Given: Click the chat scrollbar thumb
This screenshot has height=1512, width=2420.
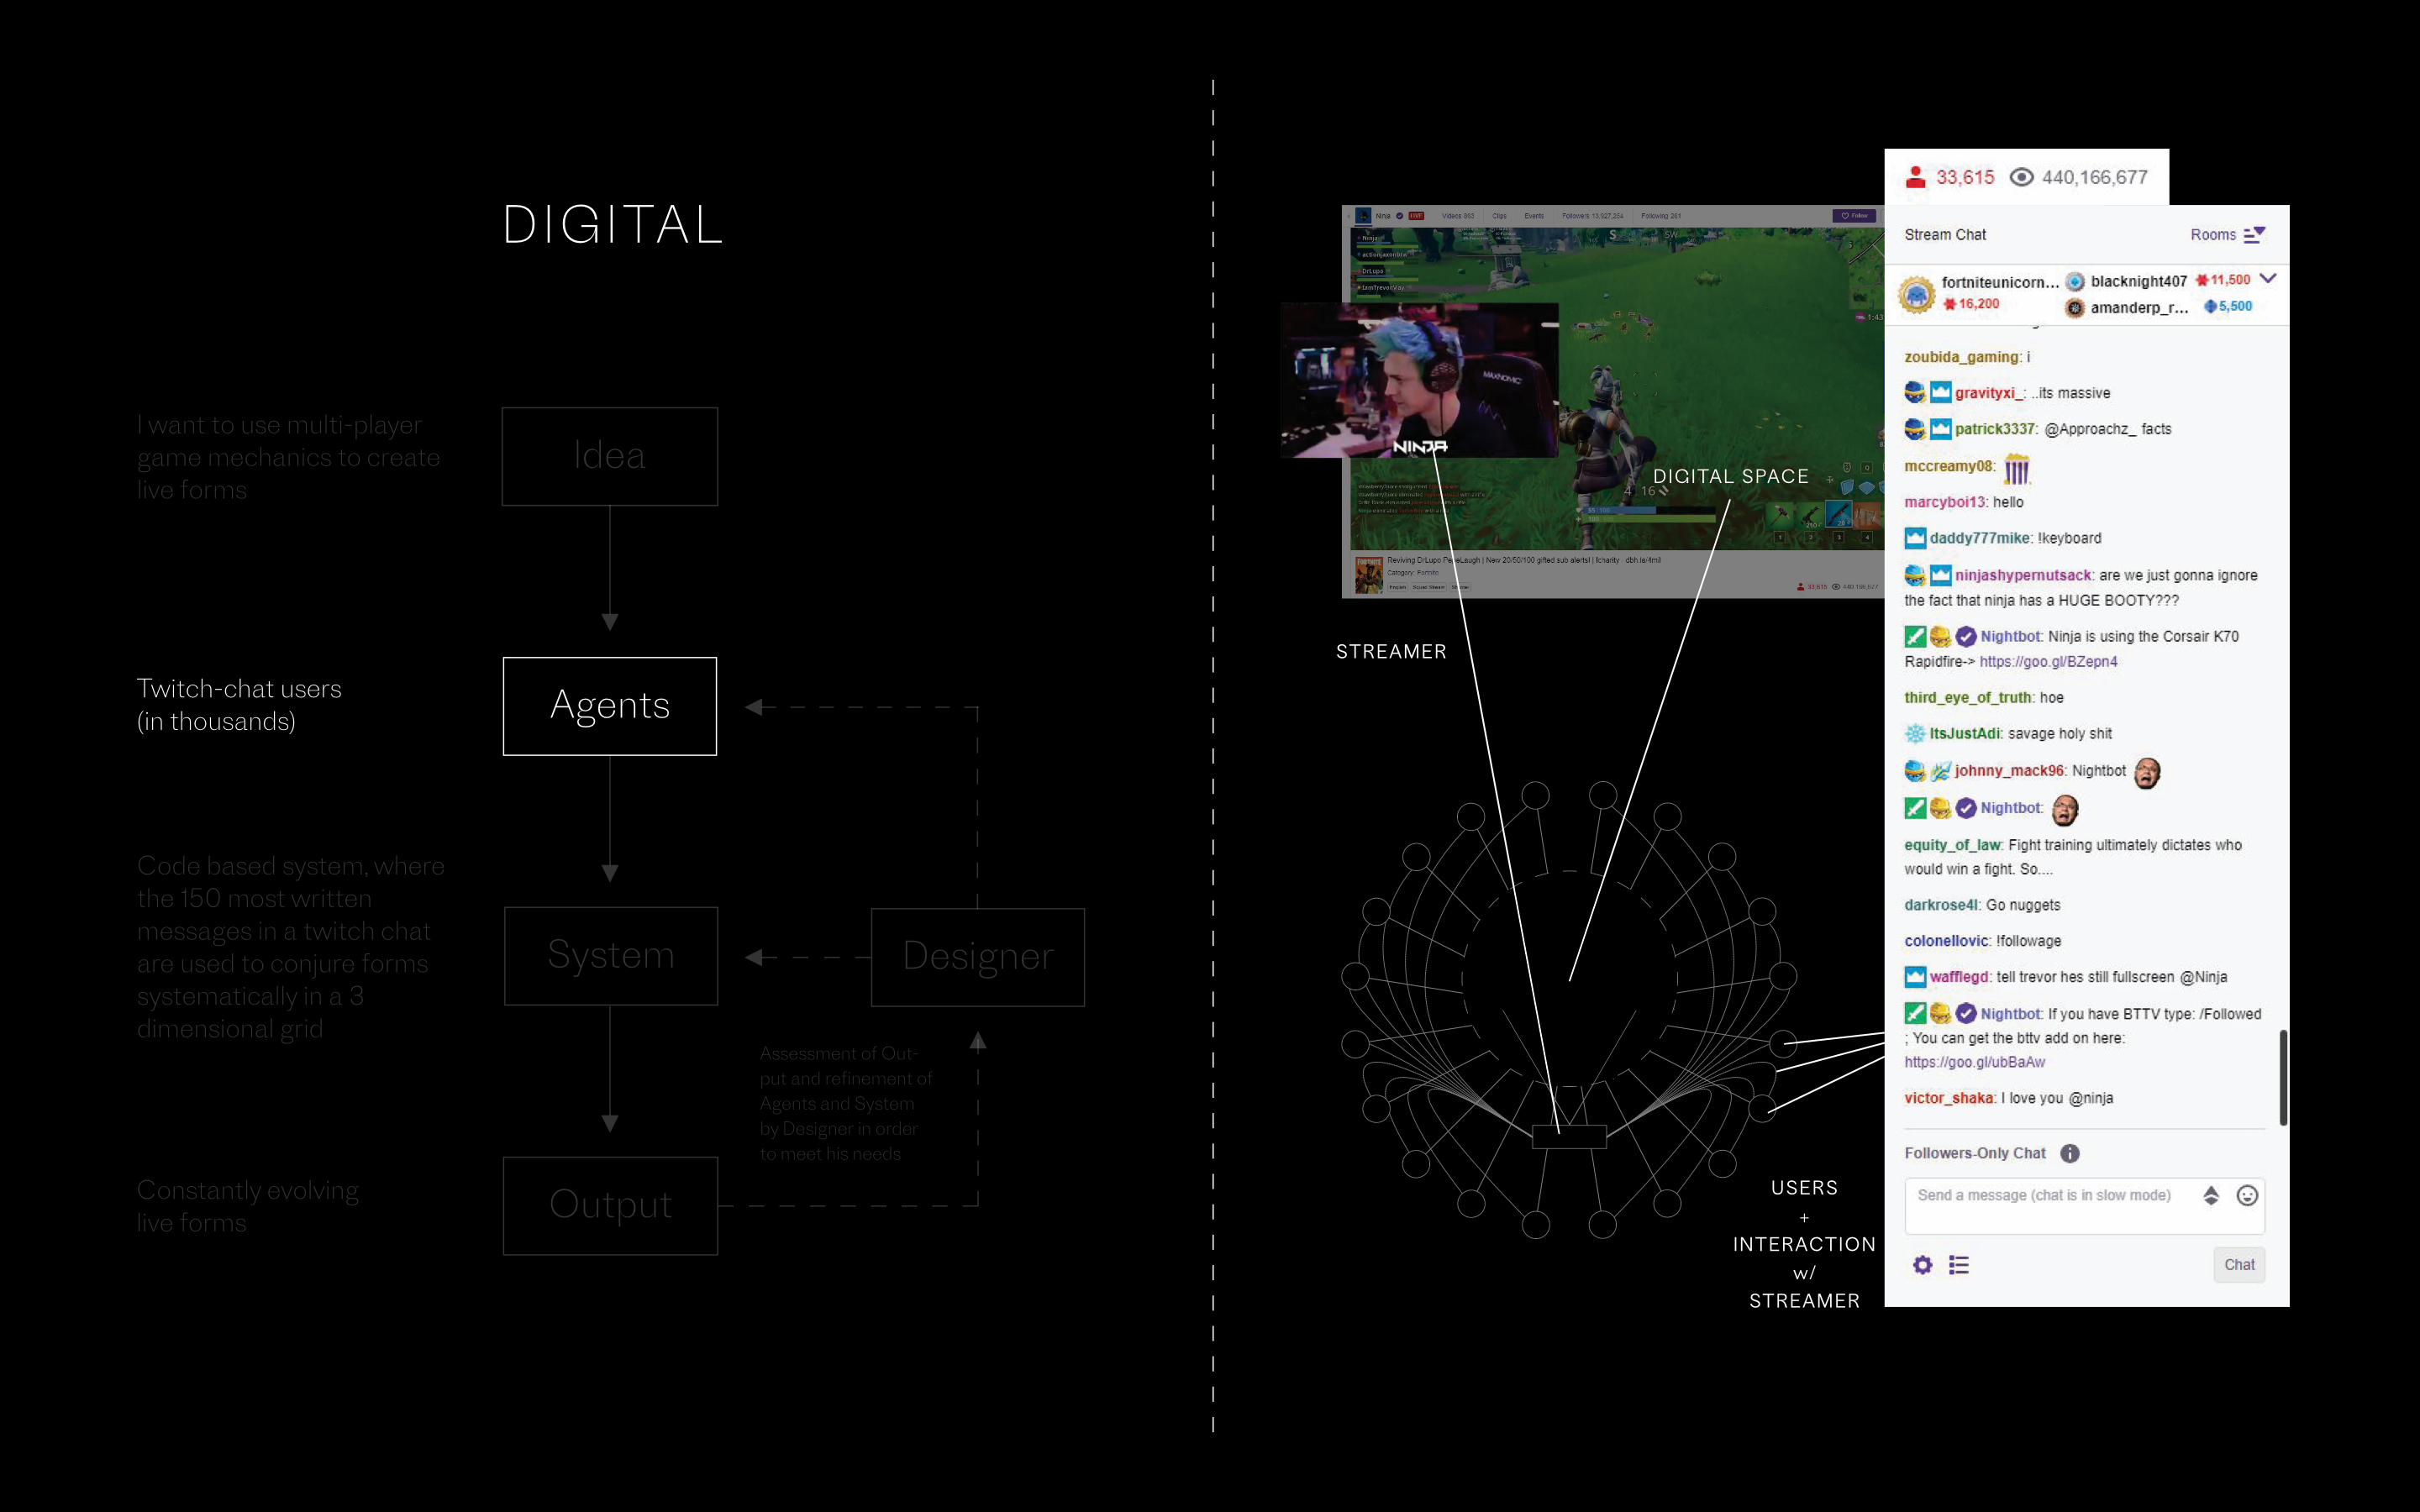Looking at the screenshot, I should (2283, 1078).
